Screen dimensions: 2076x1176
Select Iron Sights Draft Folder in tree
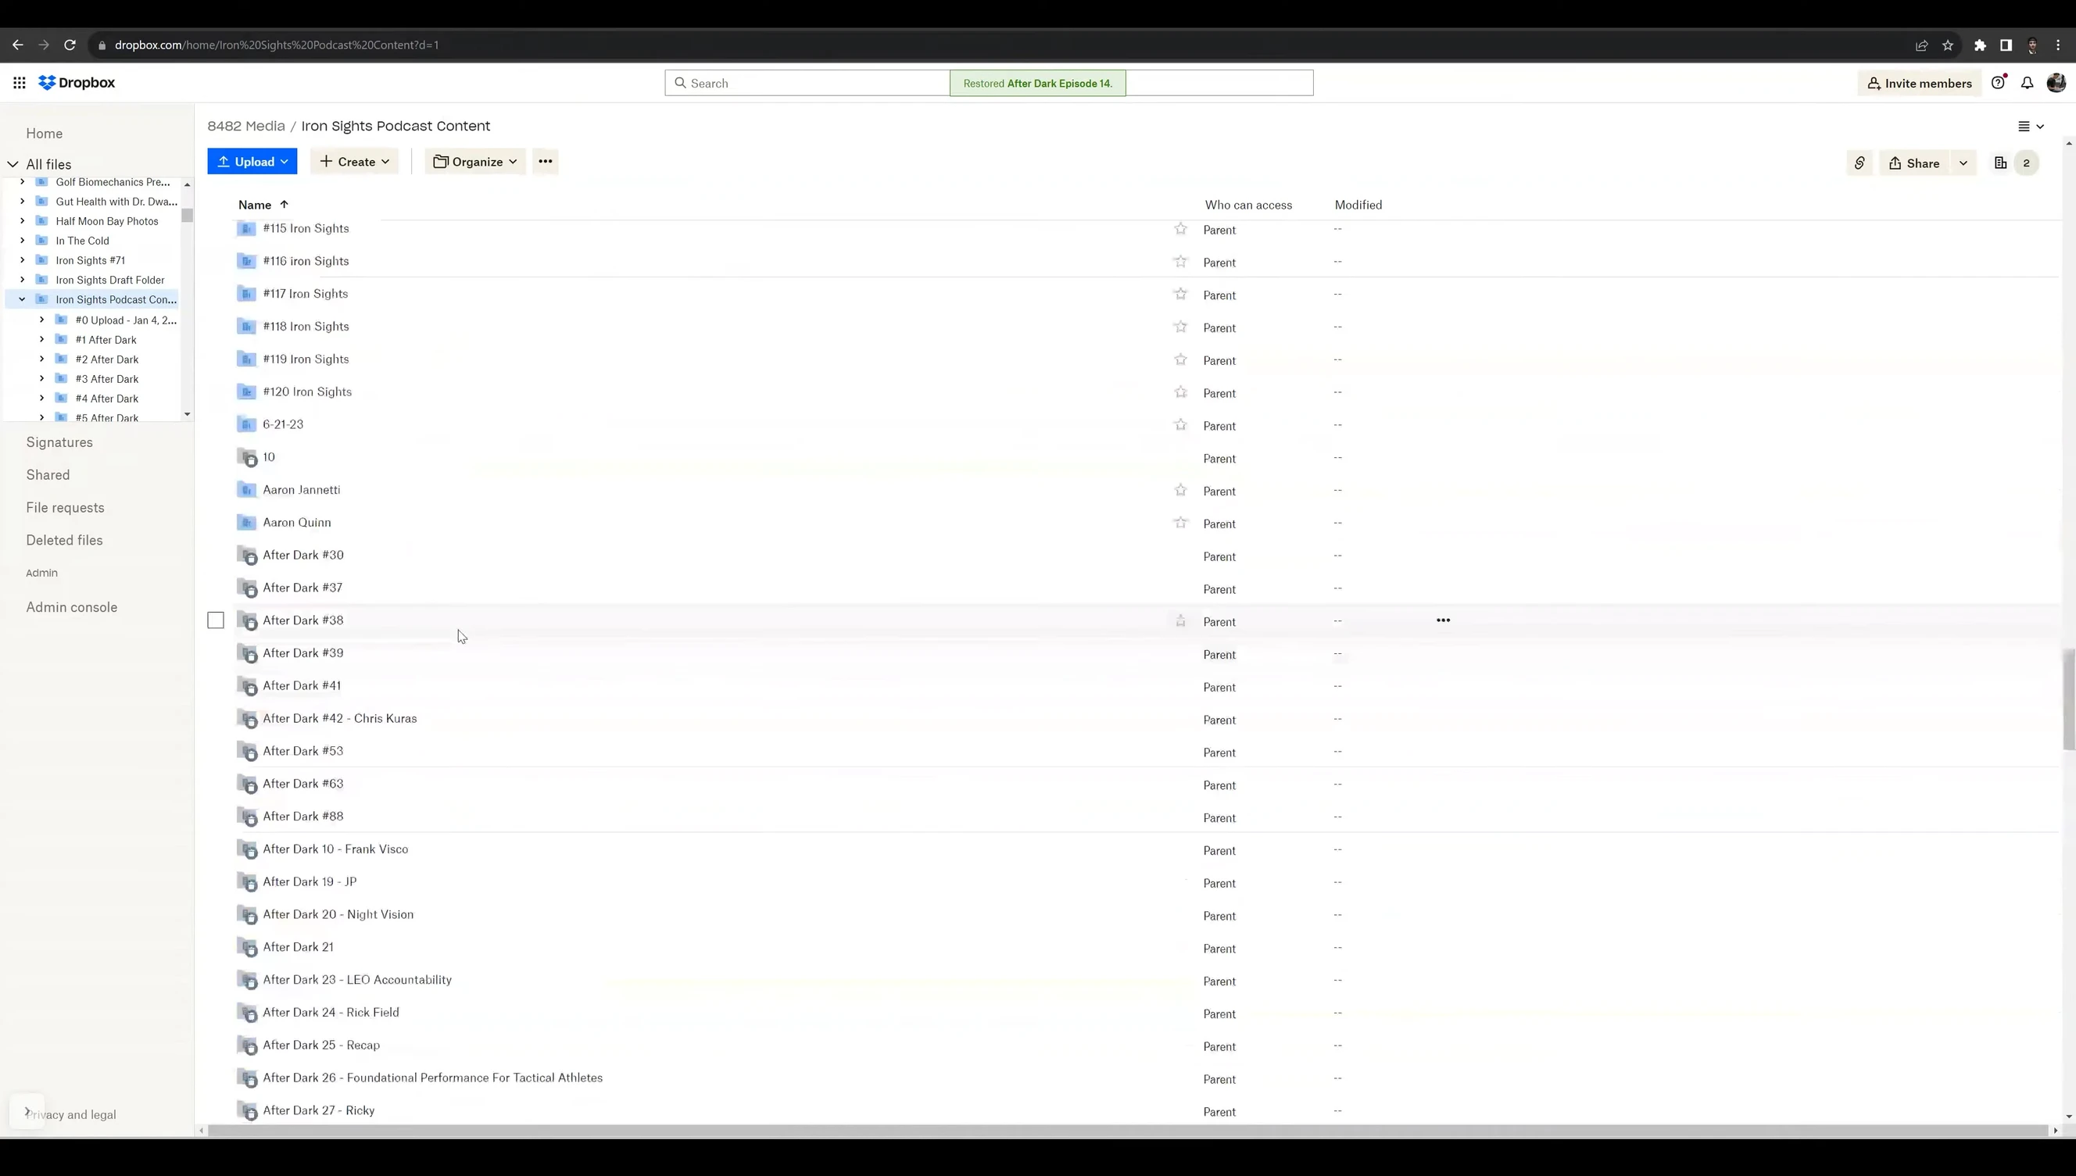[x=110, y=281]
